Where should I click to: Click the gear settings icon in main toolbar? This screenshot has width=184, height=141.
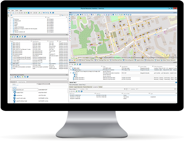pyautogui.click(x=31, y=13)
